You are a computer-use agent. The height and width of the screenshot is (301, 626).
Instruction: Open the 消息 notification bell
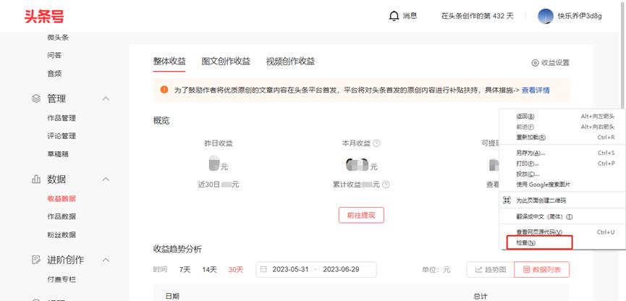tap(394, 16)
